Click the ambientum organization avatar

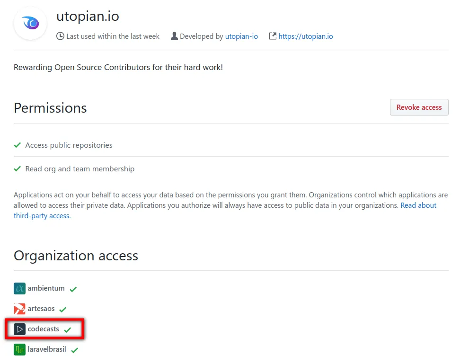coord(19,288)
